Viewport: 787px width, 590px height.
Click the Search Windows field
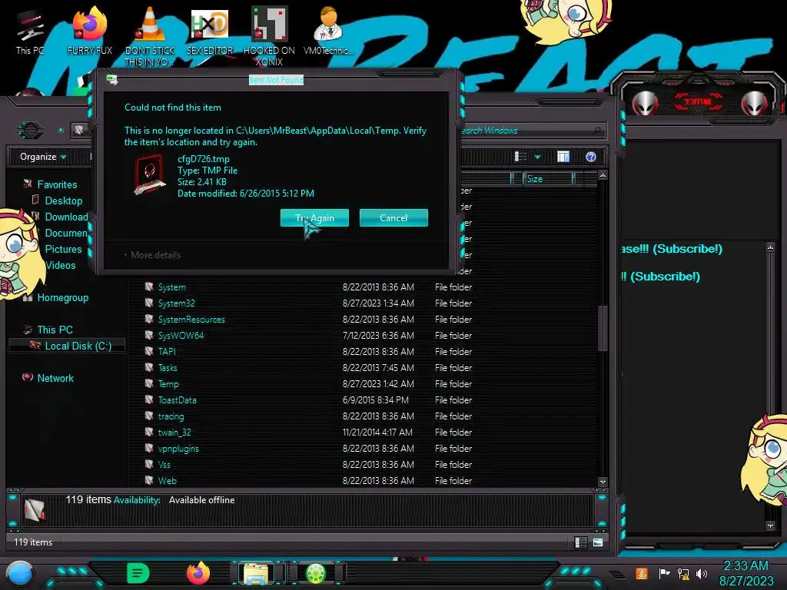click(x=532, y=131)
